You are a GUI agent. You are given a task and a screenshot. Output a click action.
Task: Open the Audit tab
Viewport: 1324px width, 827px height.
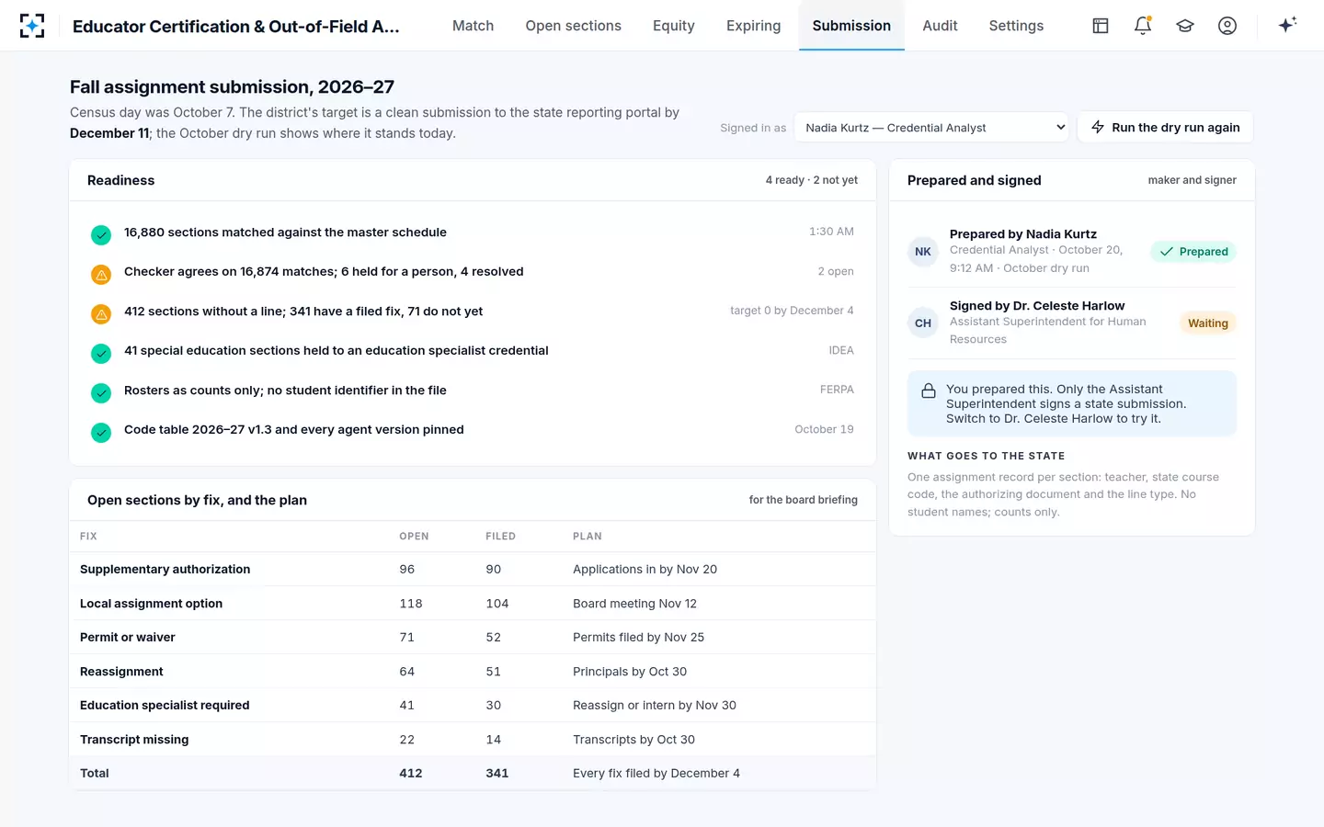point(940,26)
